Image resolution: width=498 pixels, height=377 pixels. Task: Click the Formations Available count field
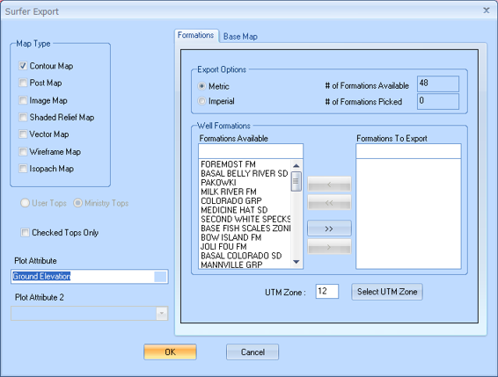point(438,83)
